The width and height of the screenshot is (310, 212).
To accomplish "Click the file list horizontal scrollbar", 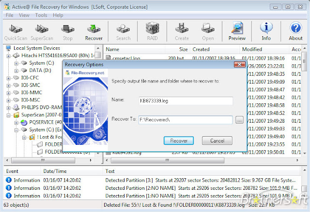I will 167,160.
